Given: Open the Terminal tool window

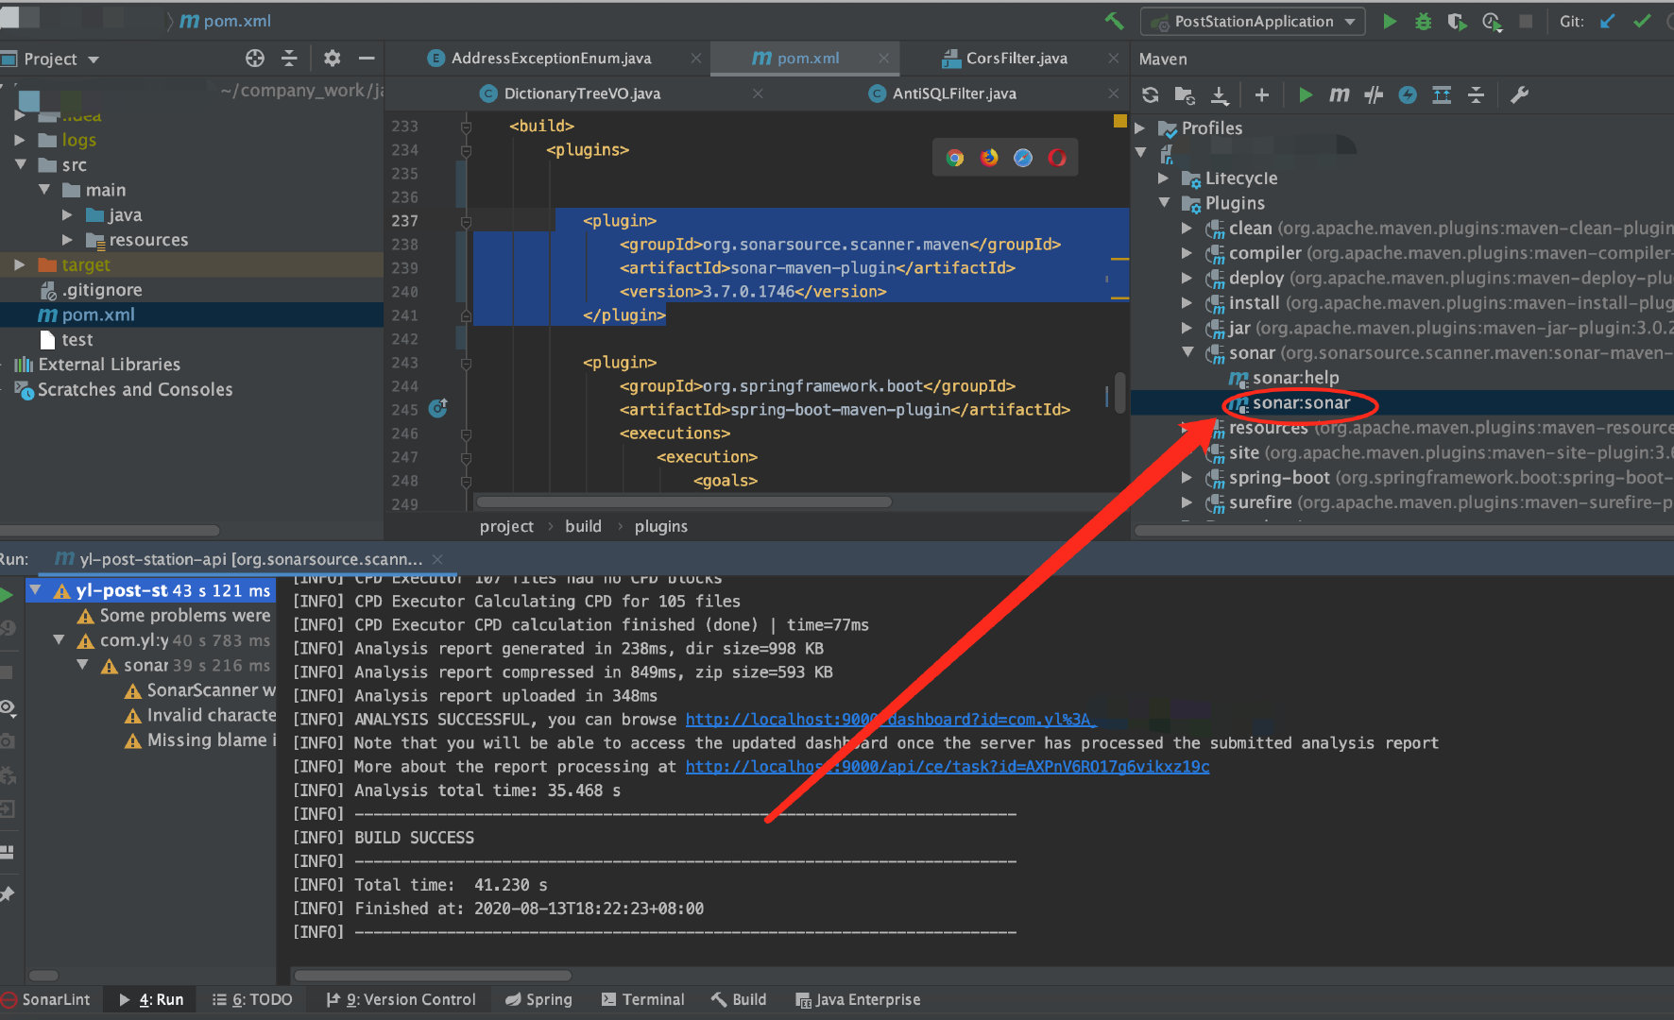Looking at the screenshot, I should (x=642, y=999).
